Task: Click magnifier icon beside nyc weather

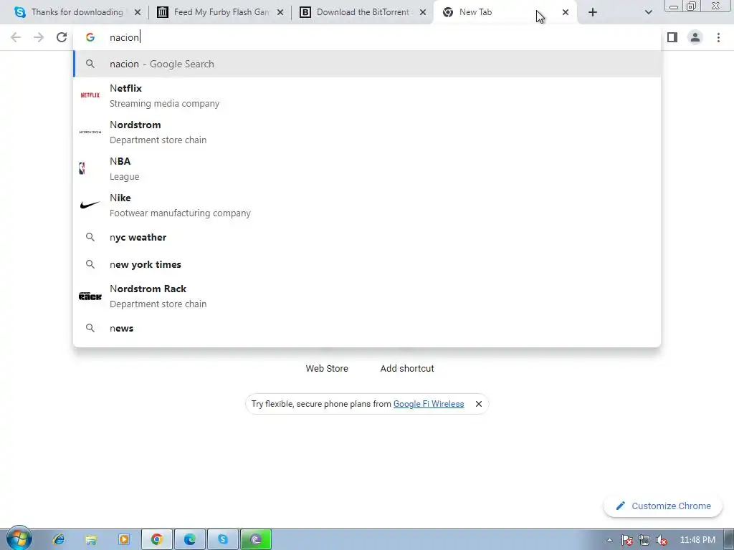Action: click(x=90, y=237)
